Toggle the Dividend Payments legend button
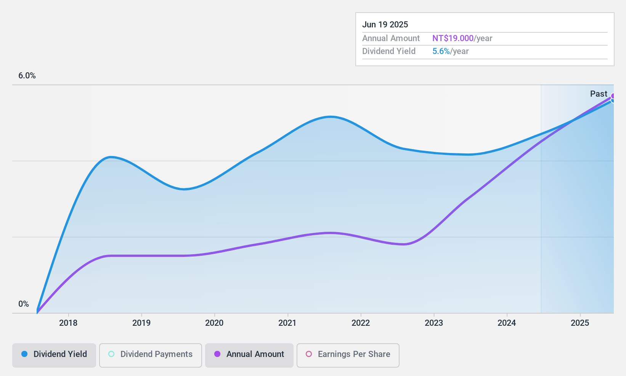This screenshot has width=626, height=376. [151, 355]
